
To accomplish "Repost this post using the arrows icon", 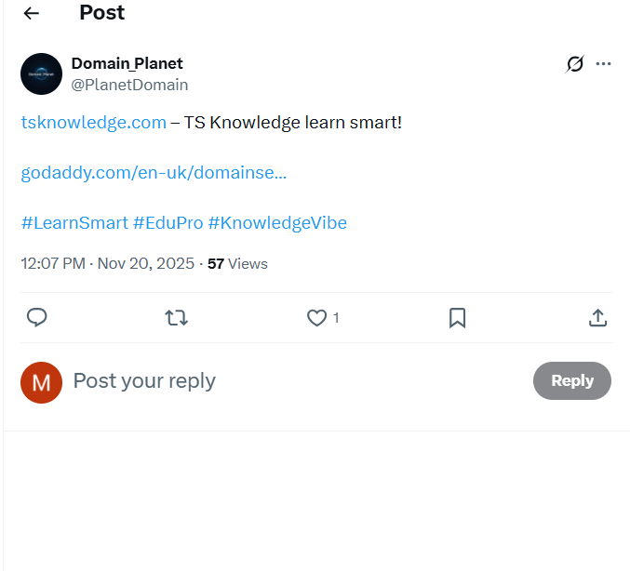I will [177, 318].
